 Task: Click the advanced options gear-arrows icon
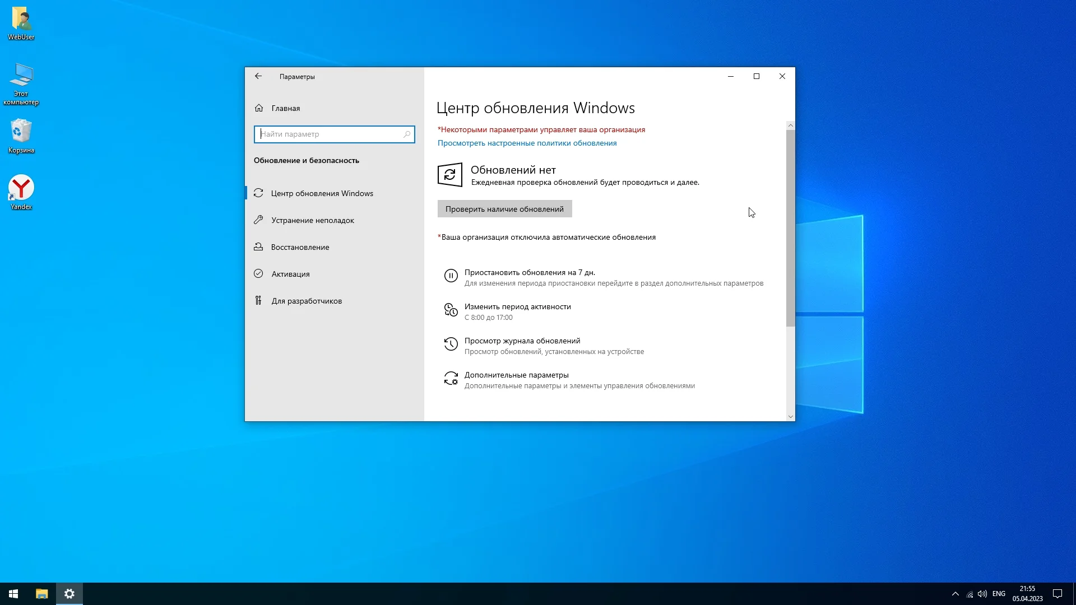(451, 379)
